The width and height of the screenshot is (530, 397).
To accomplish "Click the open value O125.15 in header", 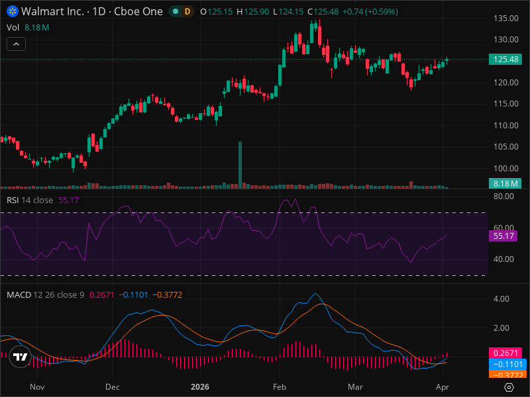I will pyautogui.click(x=217, y=12).
